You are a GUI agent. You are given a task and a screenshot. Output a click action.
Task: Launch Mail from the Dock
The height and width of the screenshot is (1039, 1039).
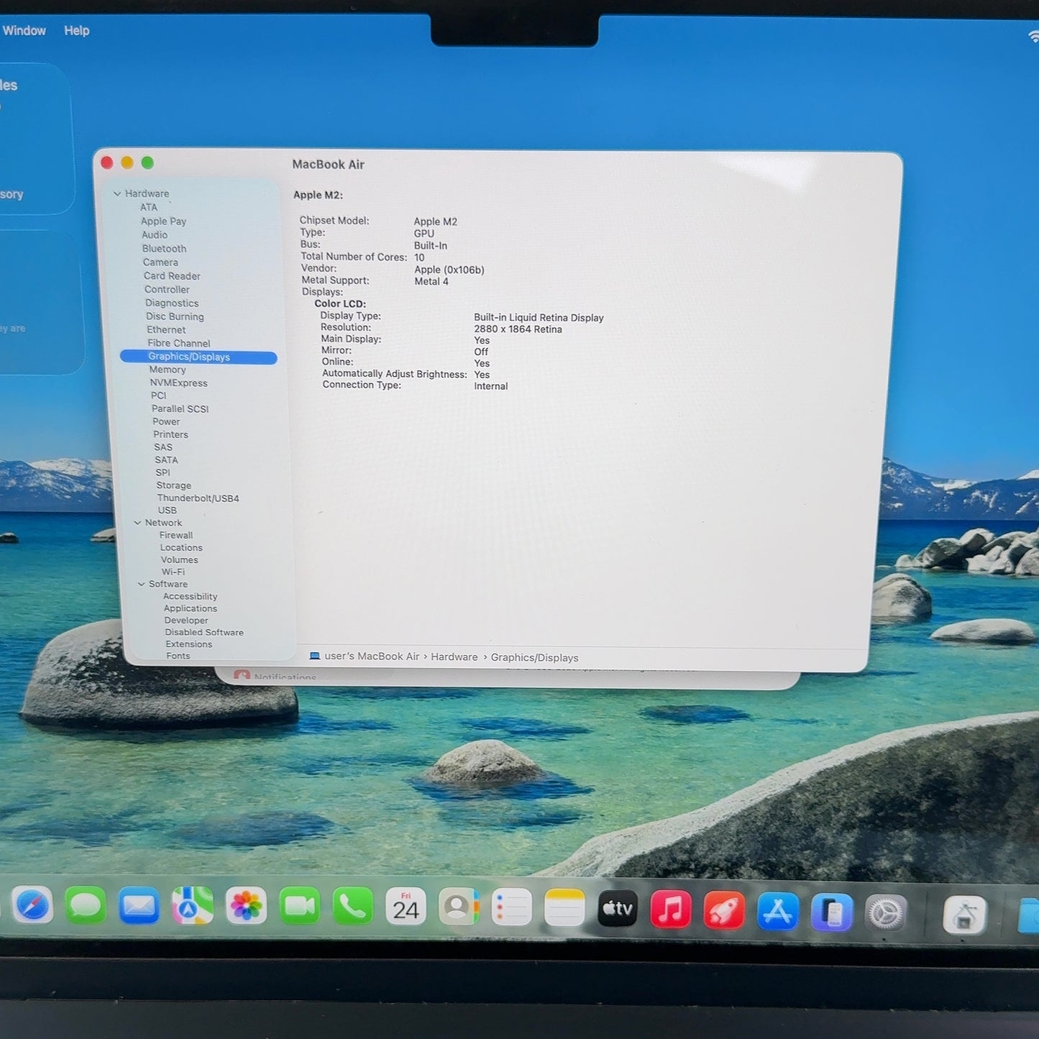[x=139, y=906]
